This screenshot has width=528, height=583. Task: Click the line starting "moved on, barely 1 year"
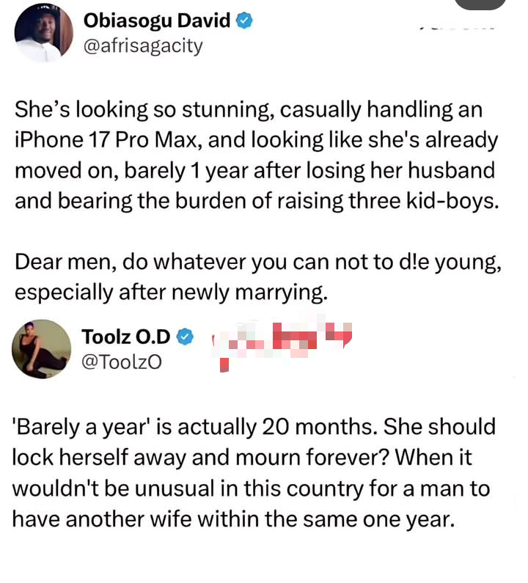[x=254, y=170]
